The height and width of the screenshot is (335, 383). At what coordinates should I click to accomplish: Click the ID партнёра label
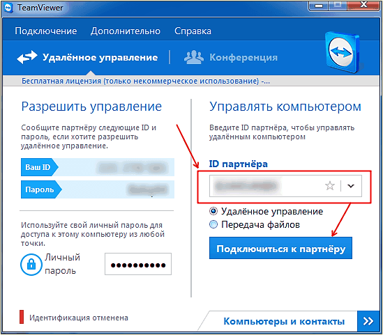(x=239, y=164)
